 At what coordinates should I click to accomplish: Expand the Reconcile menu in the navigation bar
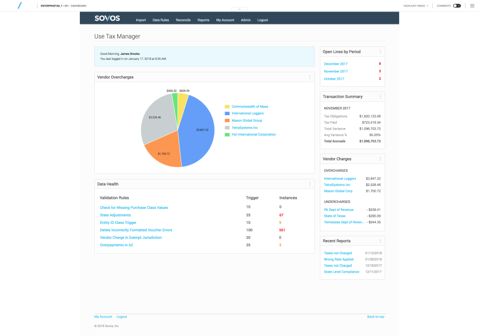click(x=183, y=20)
